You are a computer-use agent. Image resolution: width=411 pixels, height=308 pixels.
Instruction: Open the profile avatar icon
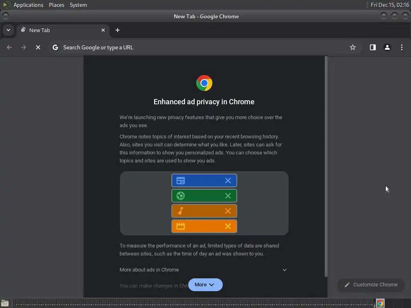[387, 47]
